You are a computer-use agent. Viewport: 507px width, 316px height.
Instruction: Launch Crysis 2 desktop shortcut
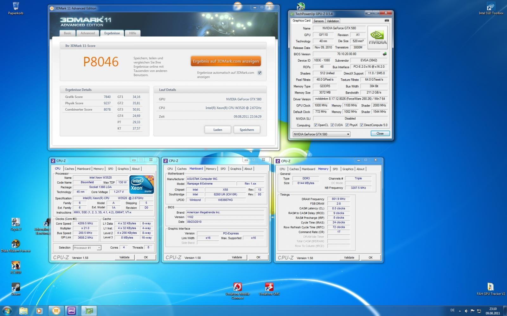click(16, 224)
